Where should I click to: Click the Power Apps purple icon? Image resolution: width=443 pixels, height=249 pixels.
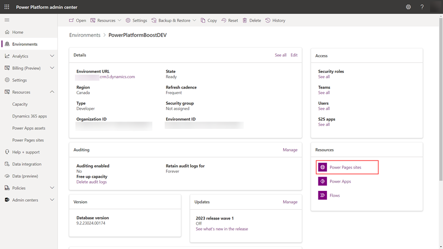click(x=322, y=181)
